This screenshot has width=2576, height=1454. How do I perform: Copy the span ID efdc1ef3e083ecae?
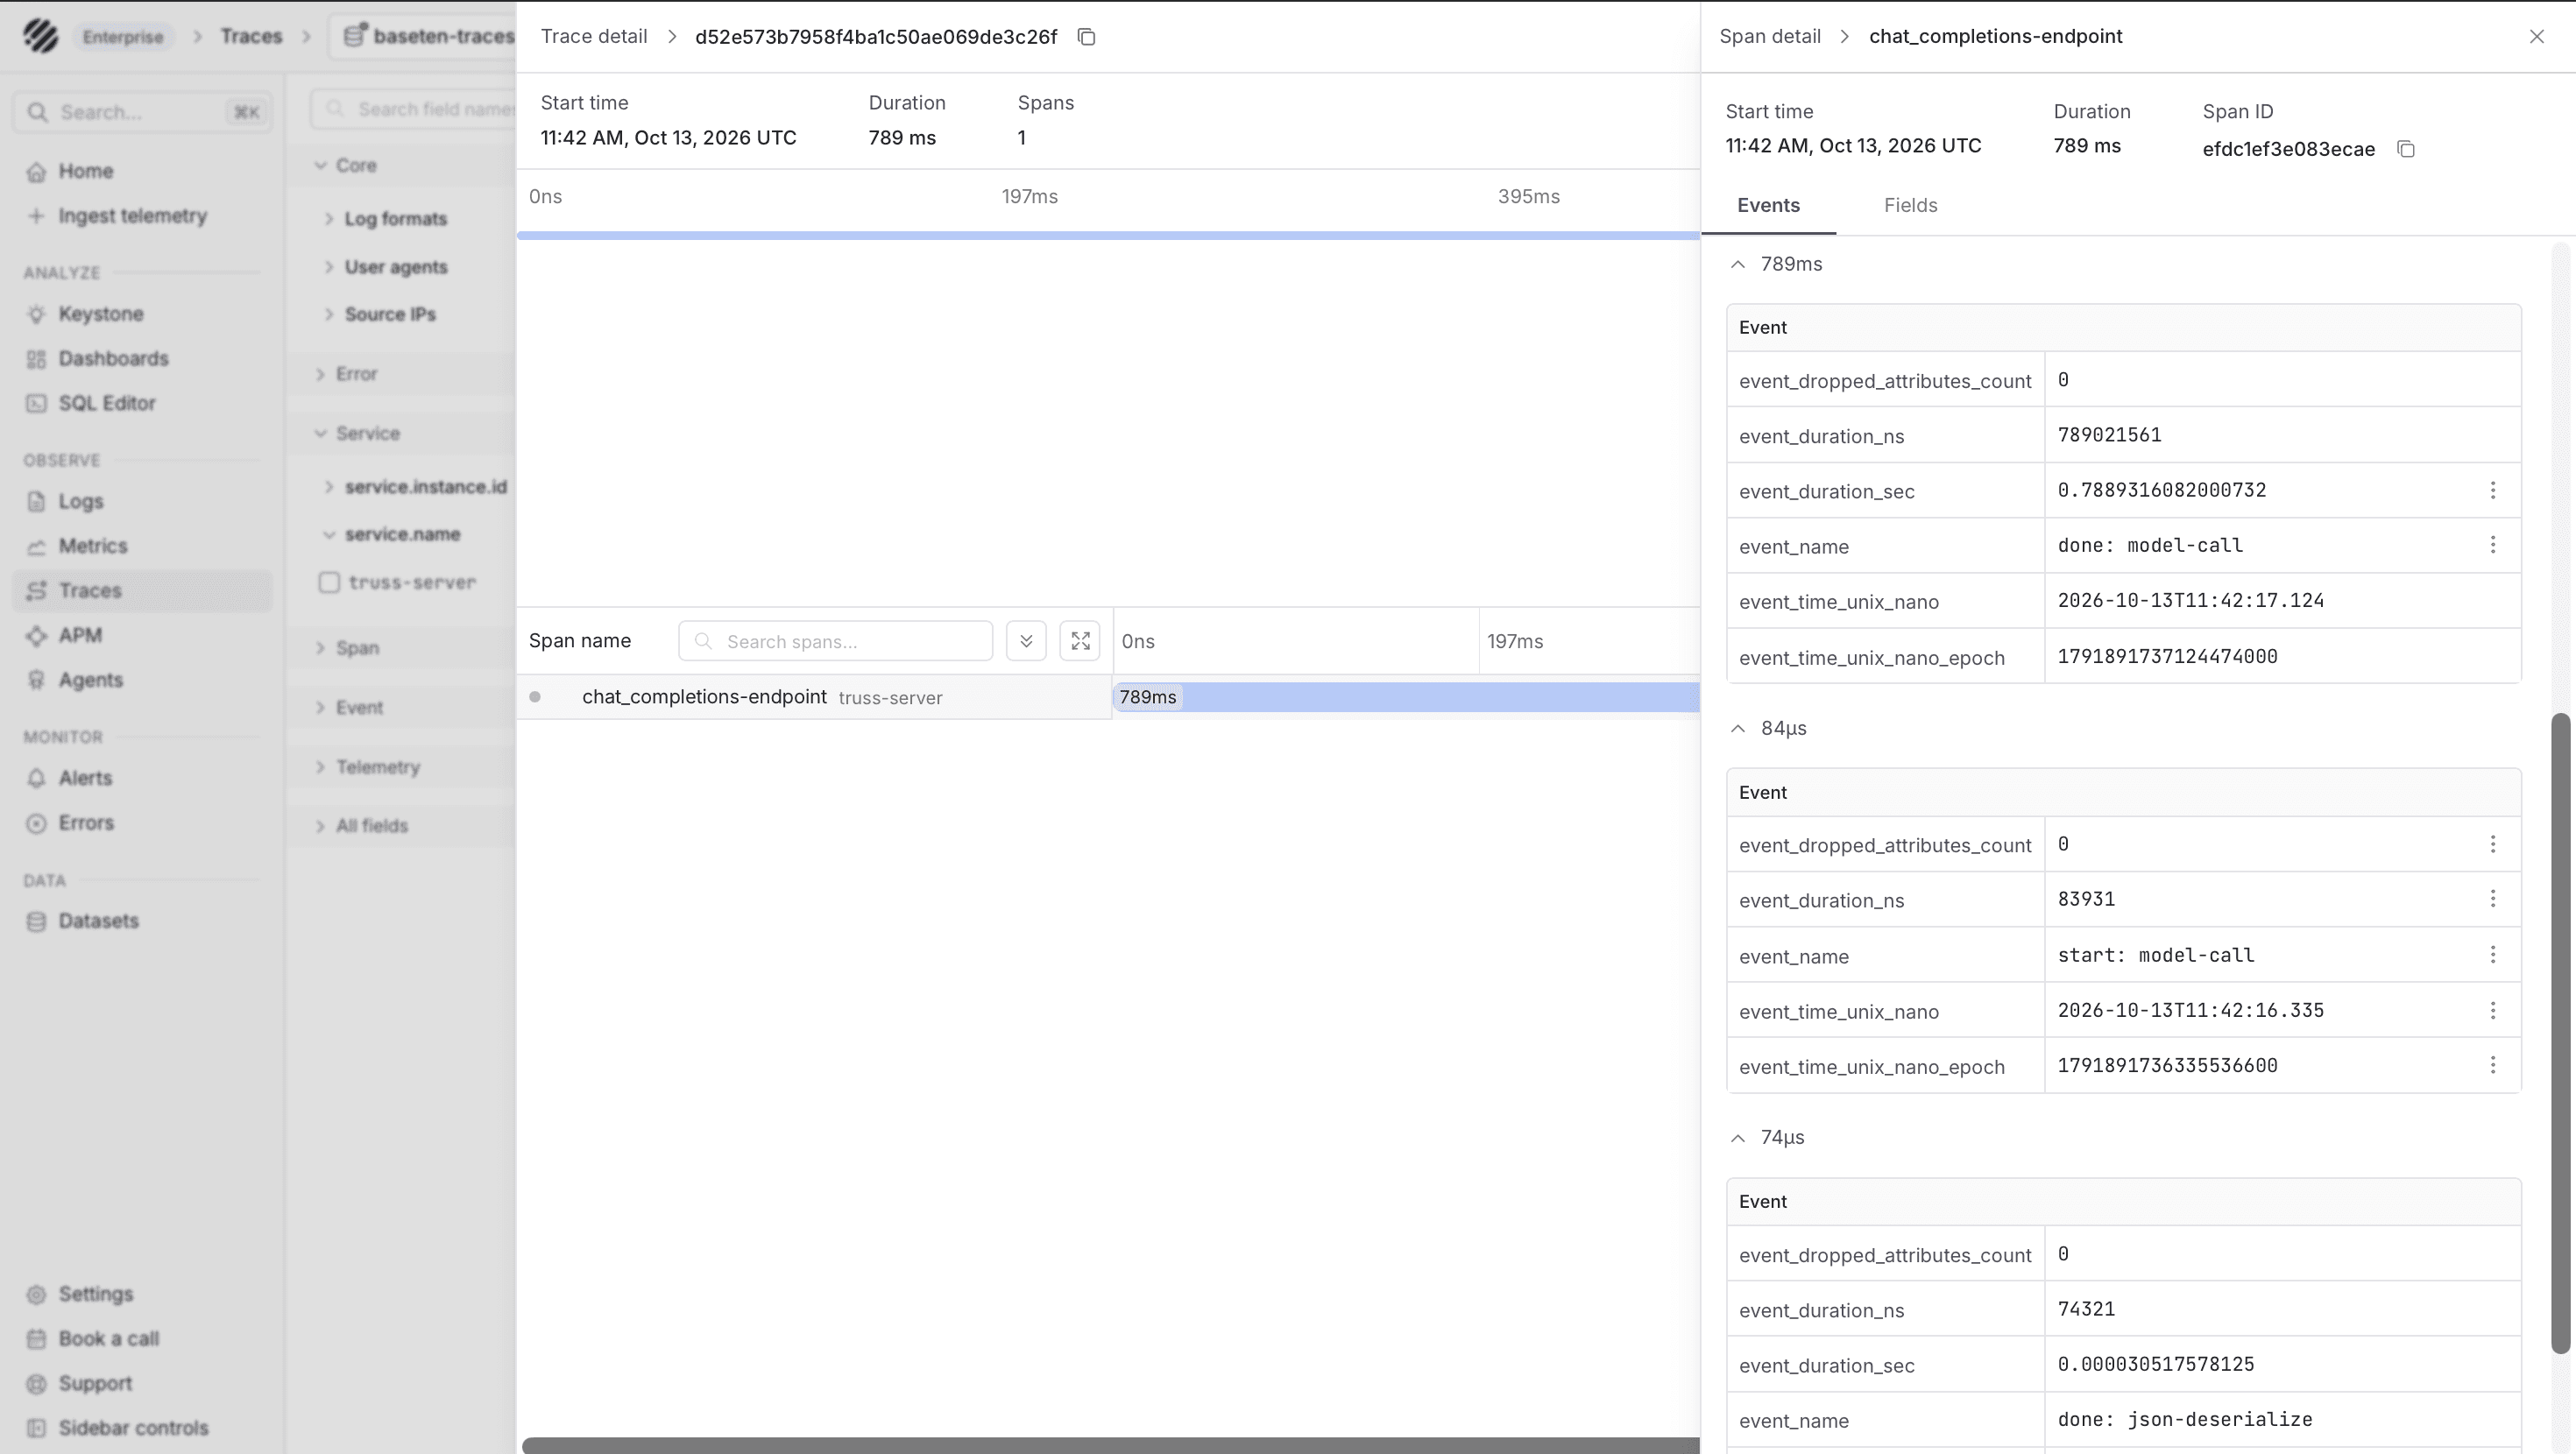click(x=2406, y=149)
